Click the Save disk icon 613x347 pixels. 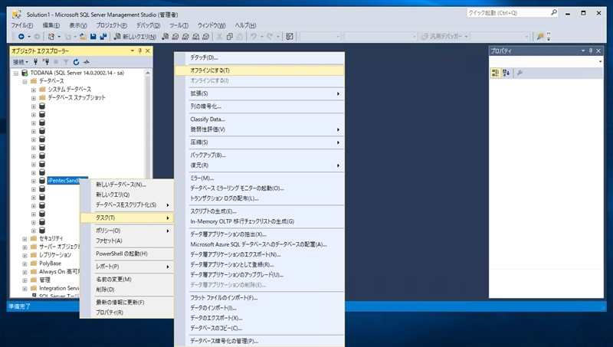click(x=93, y=36)
